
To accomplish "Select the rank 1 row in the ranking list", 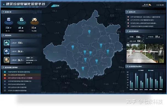I will [21, 72].
